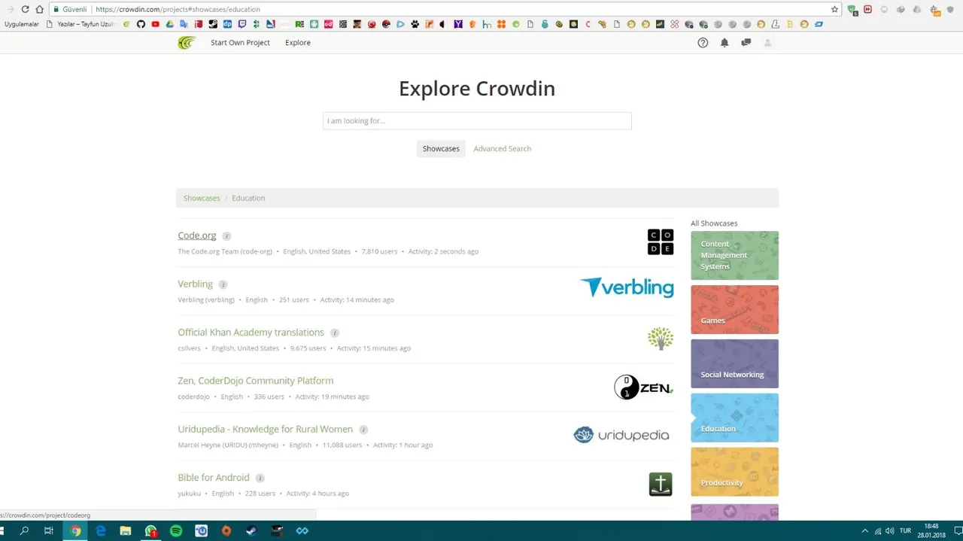Click the red fast-forward extension icon
Image resolution: width=963 pixels, height=541 pixels.
pyautogui.click(x=867, y=9)
